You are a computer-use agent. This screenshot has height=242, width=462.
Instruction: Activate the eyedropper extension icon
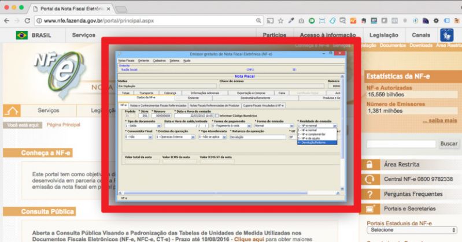pyautogui.click(x=291, y=21)
